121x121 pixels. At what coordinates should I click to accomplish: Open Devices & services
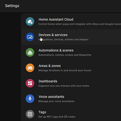pyautogui.click(x=71, y=37)
